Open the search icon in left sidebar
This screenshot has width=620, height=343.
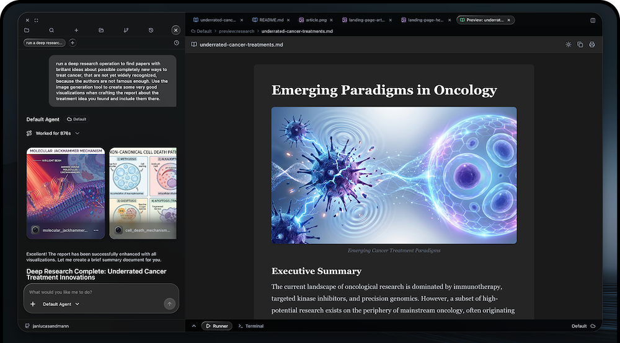point(51,30)
